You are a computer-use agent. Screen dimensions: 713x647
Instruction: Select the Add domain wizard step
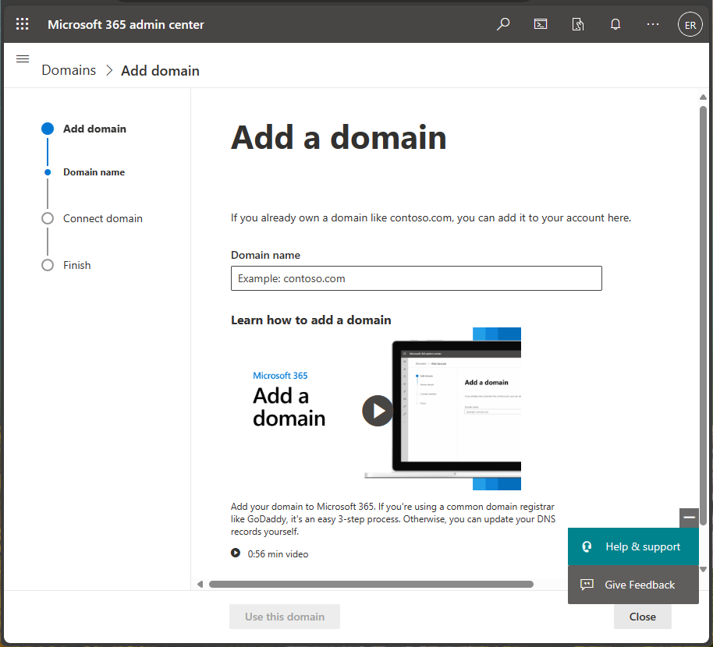click(94, 129)
